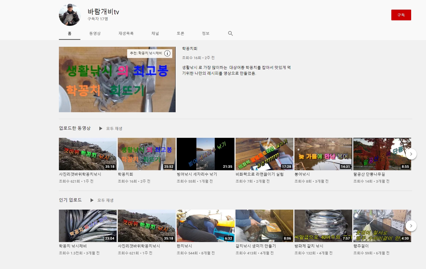The height and width of the screenshot is (269, 426).
Task: Open the info icon on featured video
Action: 167,53
